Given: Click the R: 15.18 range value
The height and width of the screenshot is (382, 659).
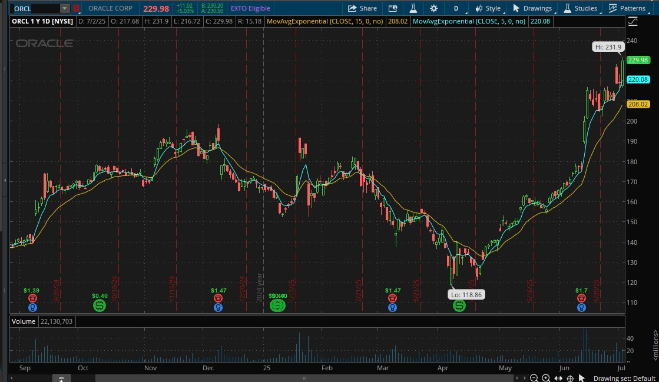Looking at the screenshot, I should (x=249, y=21).
